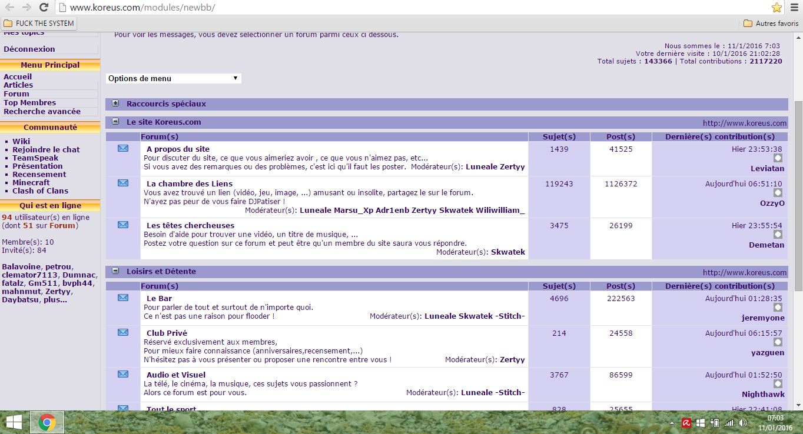Click the bookmark star in address bar

coord(777,8)
